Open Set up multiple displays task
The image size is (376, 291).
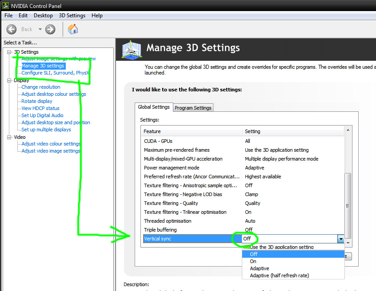tap(46, 130)
